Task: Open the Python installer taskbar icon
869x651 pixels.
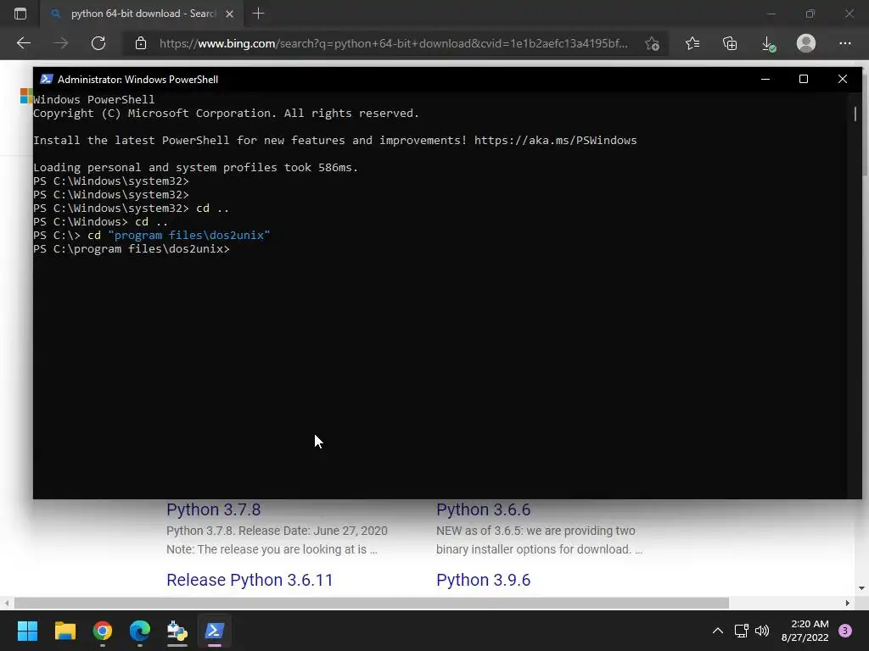Action: 177,631
